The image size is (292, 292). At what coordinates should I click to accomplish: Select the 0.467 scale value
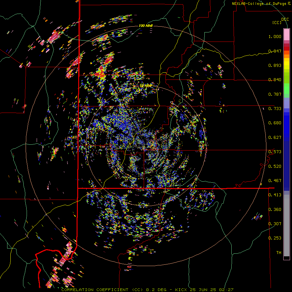(275, 181)
